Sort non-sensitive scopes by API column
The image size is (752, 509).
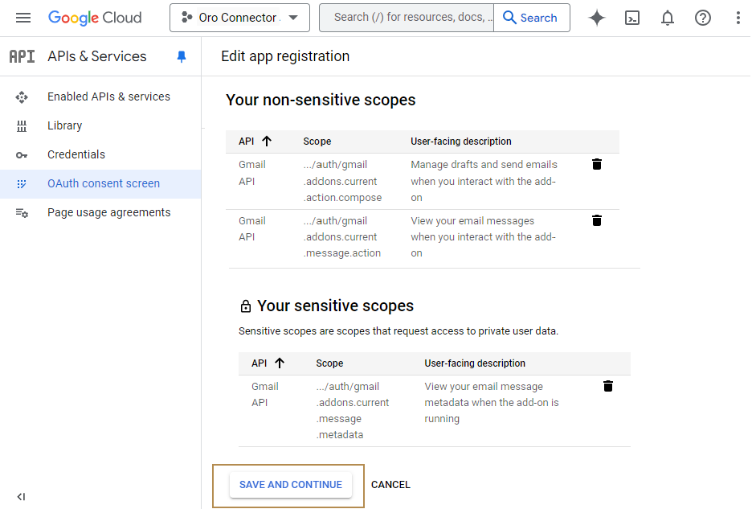point(267,142)
